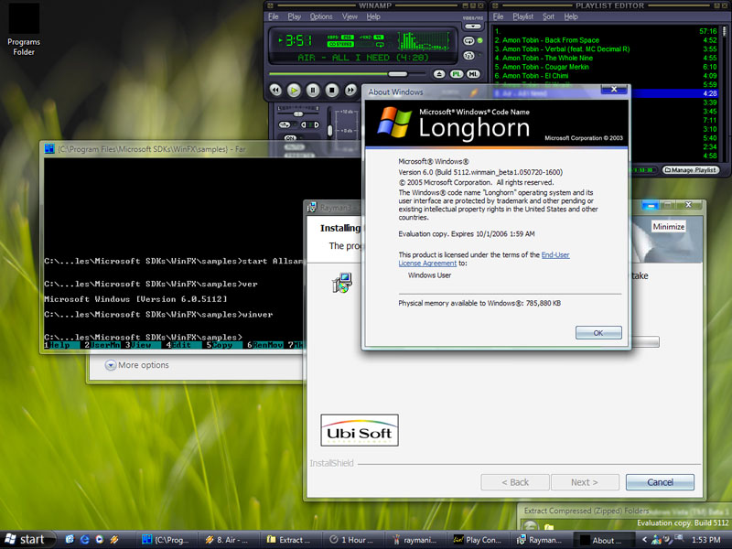Open the Playlist Editor's Help menu

(x=571, y=16)
